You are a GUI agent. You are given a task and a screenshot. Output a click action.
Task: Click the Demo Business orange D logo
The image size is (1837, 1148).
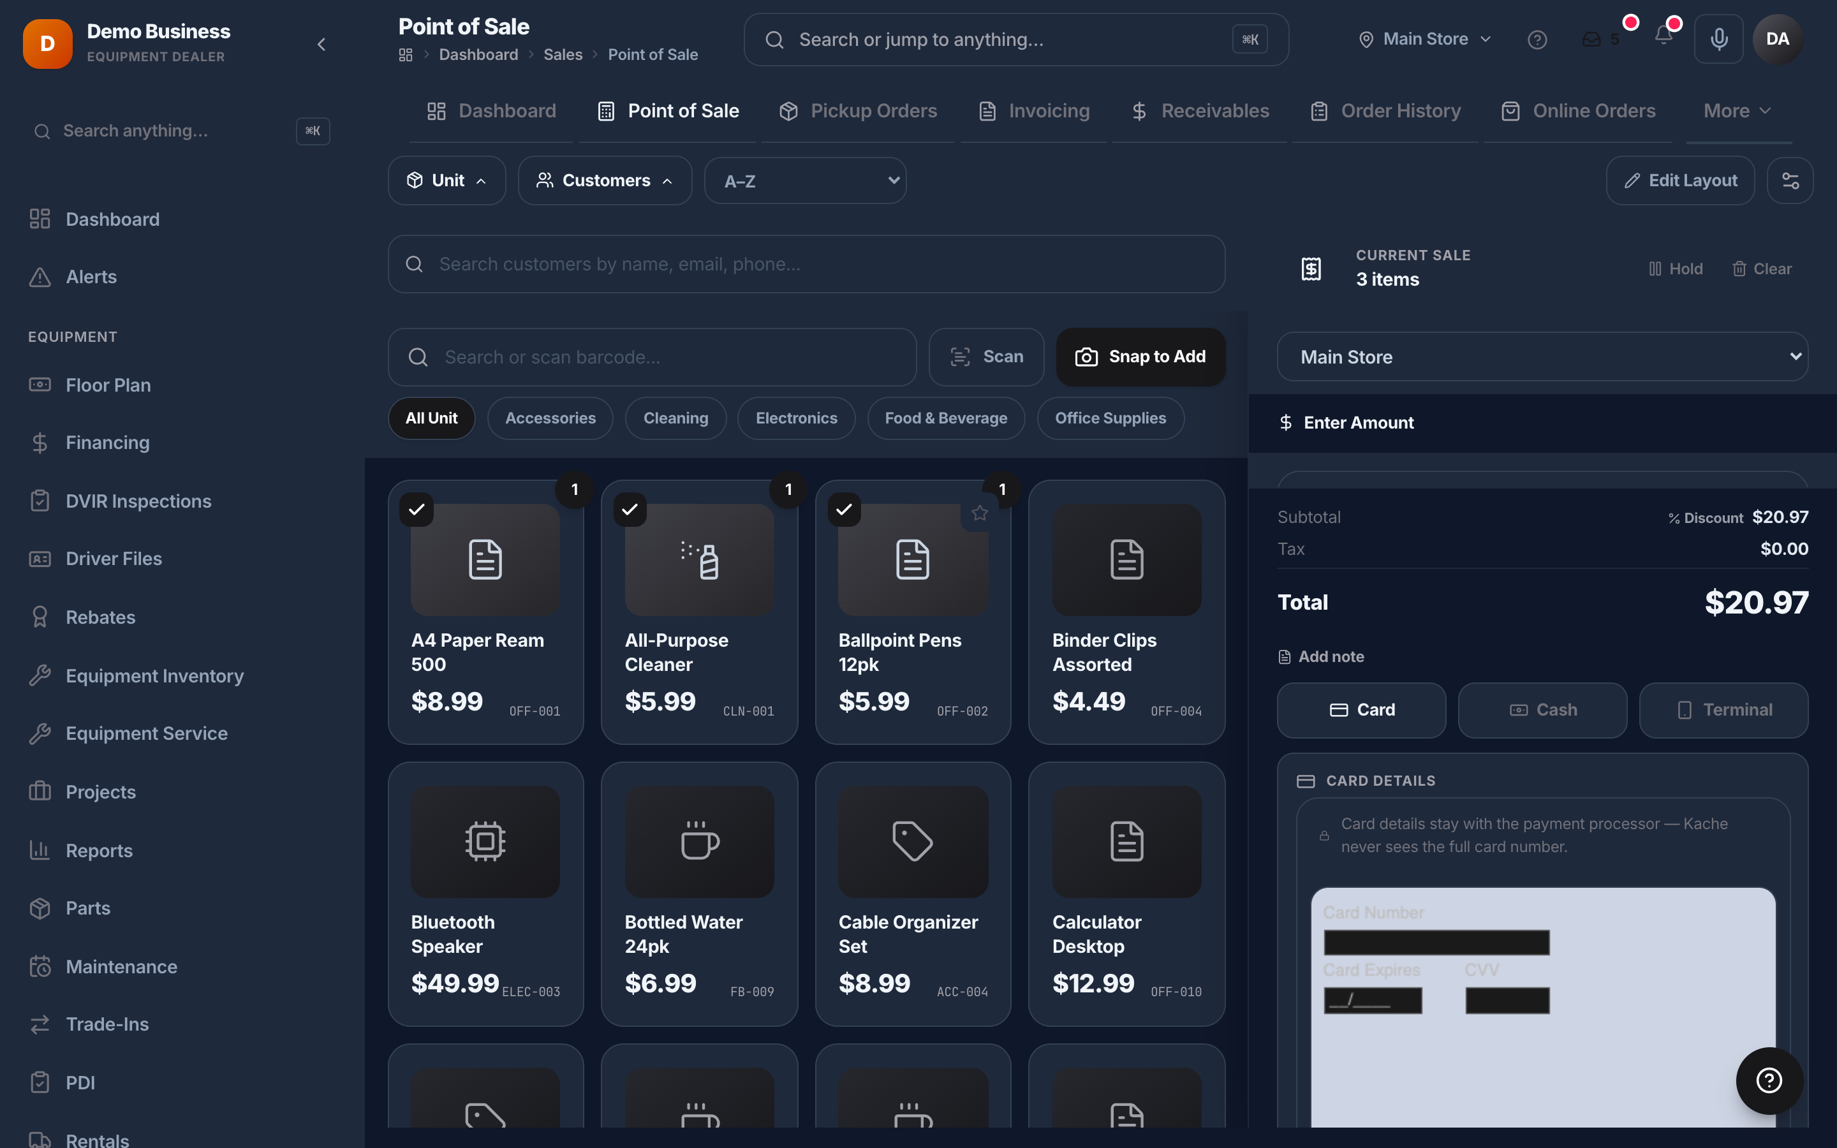coord(48,44)
